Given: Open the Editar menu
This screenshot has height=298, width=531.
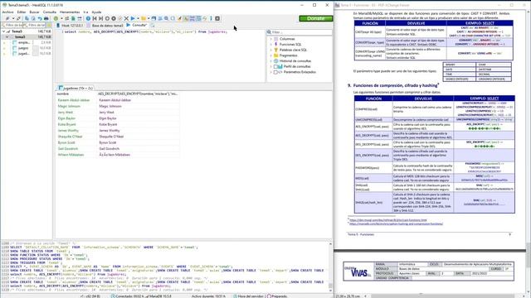Looking at the screenshot, I should pos(22,12).
